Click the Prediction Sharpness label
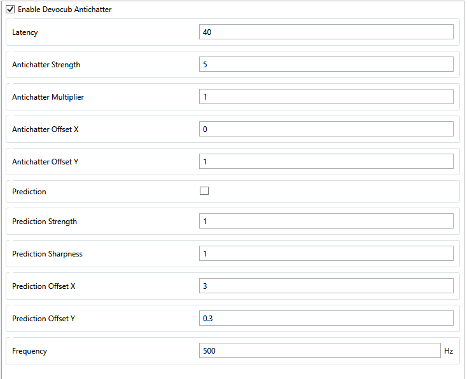The width and height of the screenshot is (467, 379). tap(47, 254)
